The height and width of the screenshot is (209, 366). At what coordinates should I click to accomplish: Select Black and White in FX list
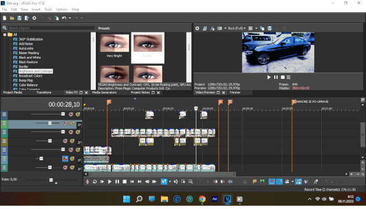[x=30, y=57]
